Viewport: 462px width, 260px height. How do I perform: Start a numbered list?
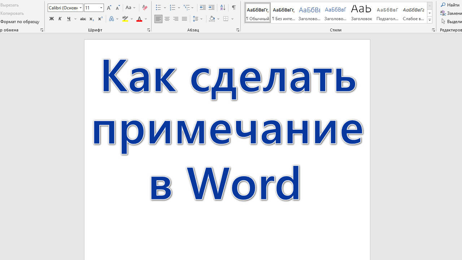click(173, 8)
